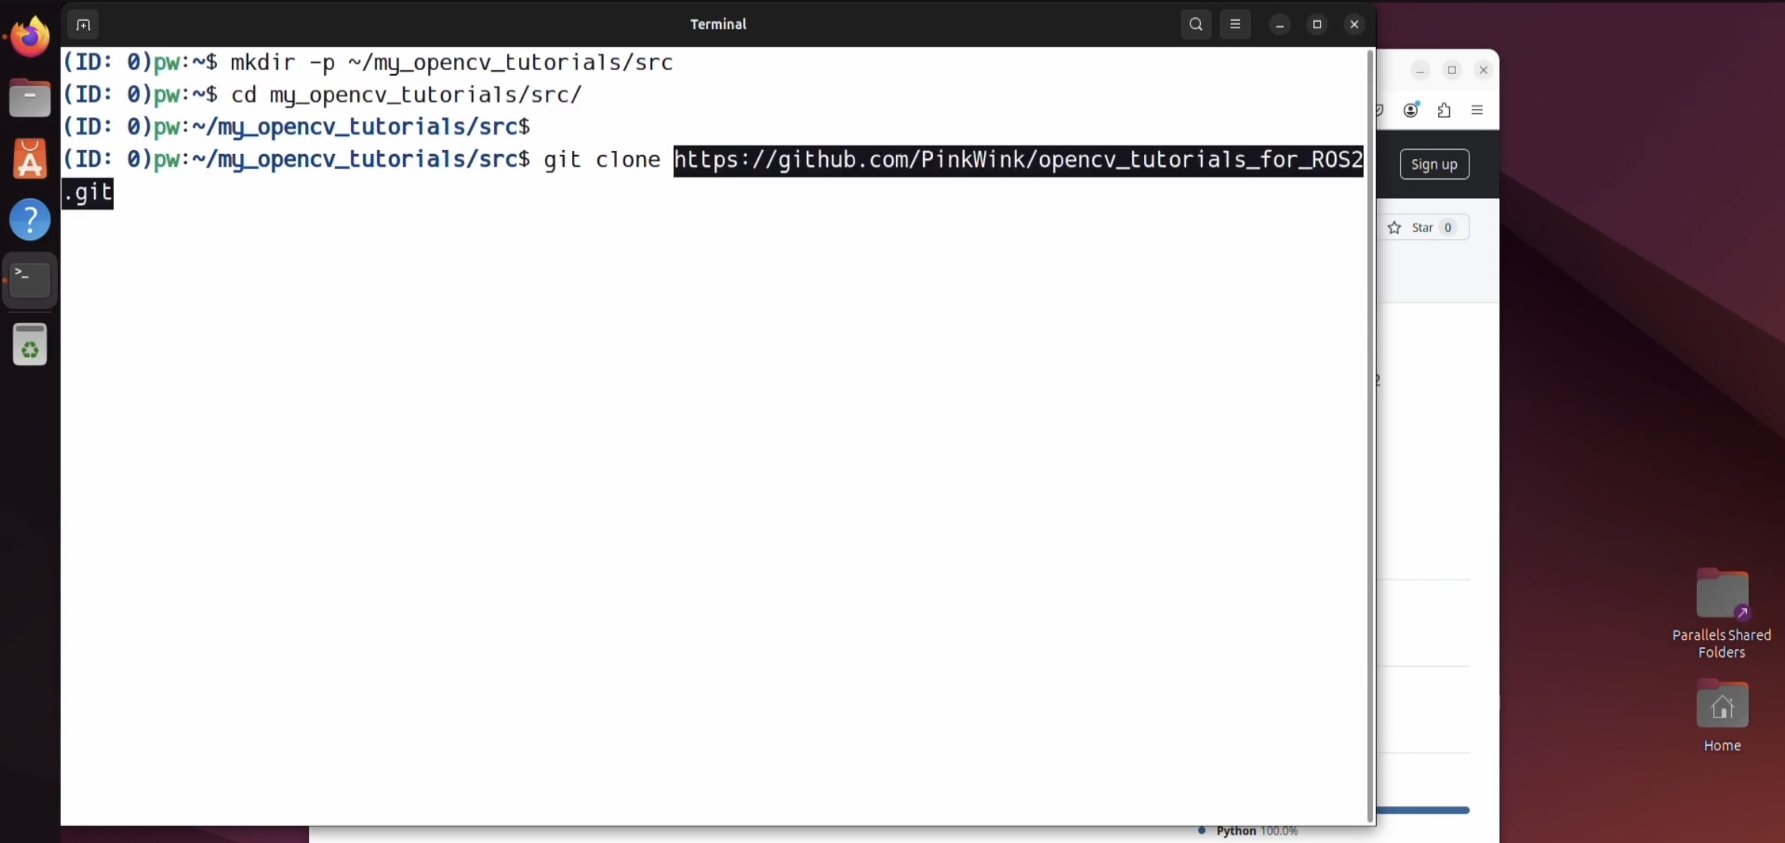Click the terminal vertical scrollbar
The image size is (1785, 843).
(x=1370, y=433)
